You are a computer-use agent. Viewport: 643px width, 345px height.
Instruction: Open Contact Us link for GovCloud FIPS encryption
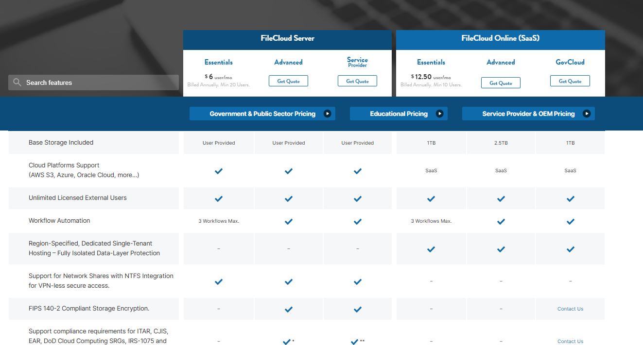click(x=570, y=309)
